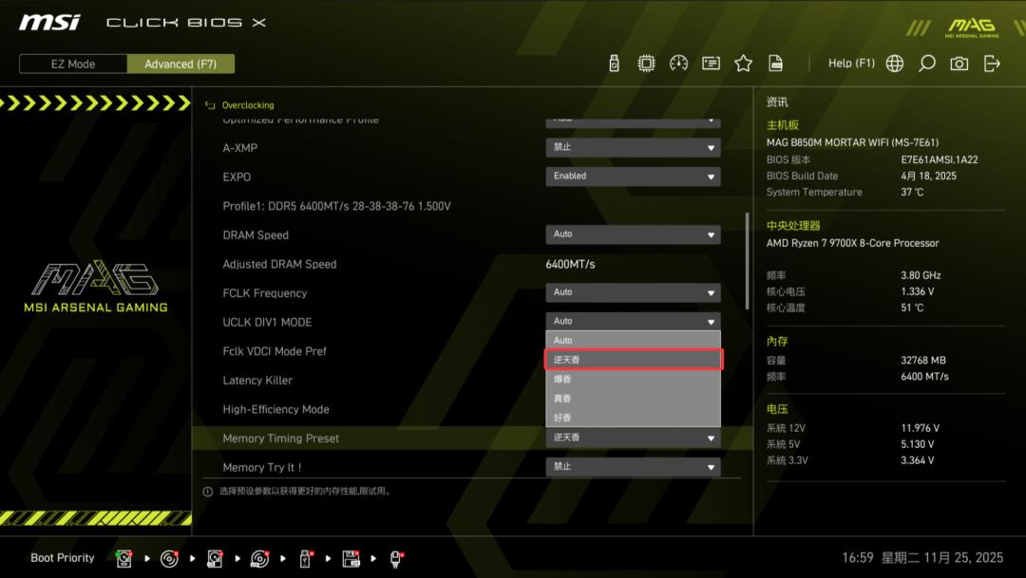The width and height of the screenshot is (1026, 578).
Task: Click MAG B850M MORTAR WIFI board name
Action: [x=852, y=141]
